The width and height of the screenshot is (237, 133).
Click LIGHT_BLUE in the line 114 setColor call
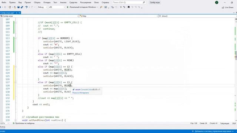point(71,41)
